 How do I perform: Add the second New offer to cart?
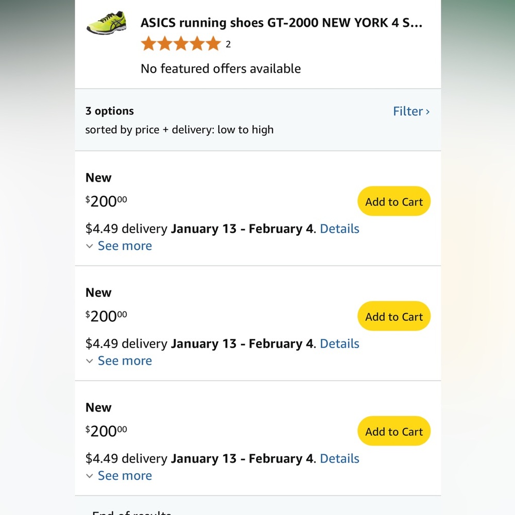click(393, 316)
